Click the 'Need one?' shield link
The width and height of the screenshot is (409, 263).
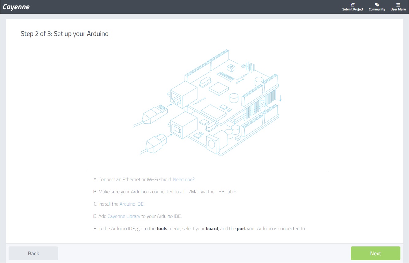click(x=184, y=180)
